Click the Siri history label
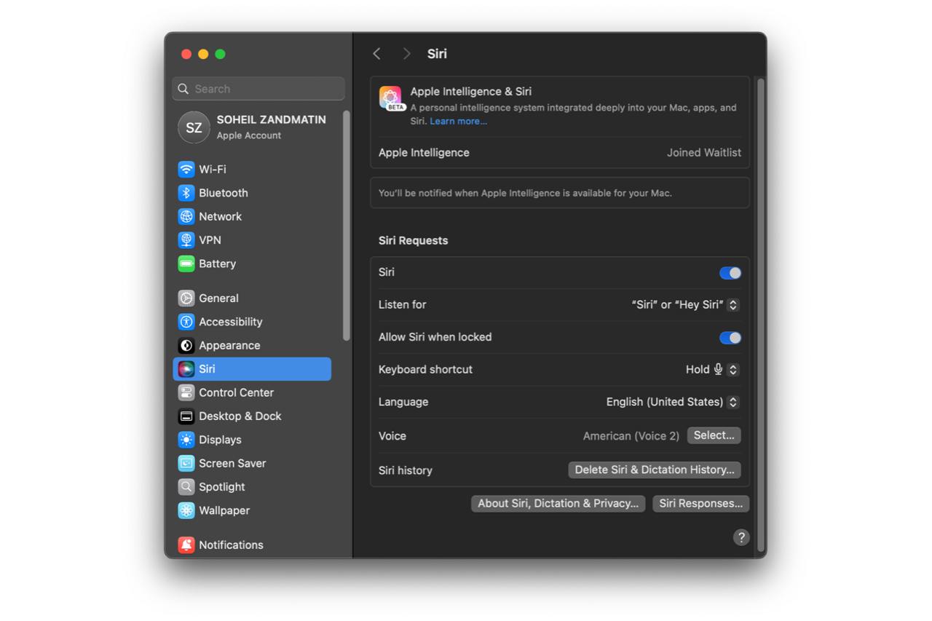This screenshot has height=621, width=932. [x=405, y=470]
